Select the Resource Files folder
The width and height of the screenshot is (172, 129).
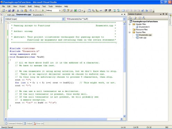point(141,29)
